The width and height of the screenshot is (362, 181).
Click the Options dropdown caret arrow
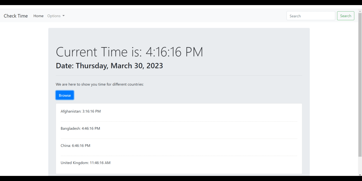point(64,16)
